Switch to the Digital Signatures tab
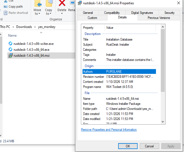Screen dimensions: 184x152 tap(142, 13)
